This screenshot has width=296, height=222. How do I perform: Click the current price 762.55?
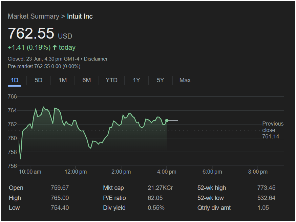pos(31,34)
